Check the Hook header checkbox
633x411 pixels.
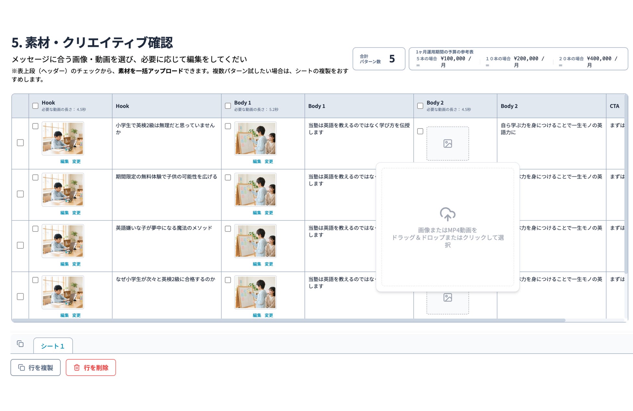[35, 106]
